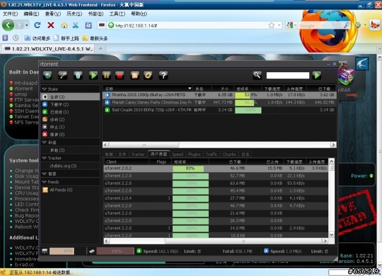Select the 全部 (3) state filter

point(70,97)
